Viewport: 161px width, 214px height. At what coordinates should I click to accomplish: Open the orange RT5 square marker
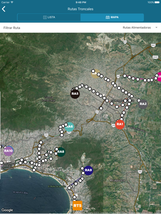(77, 206)
